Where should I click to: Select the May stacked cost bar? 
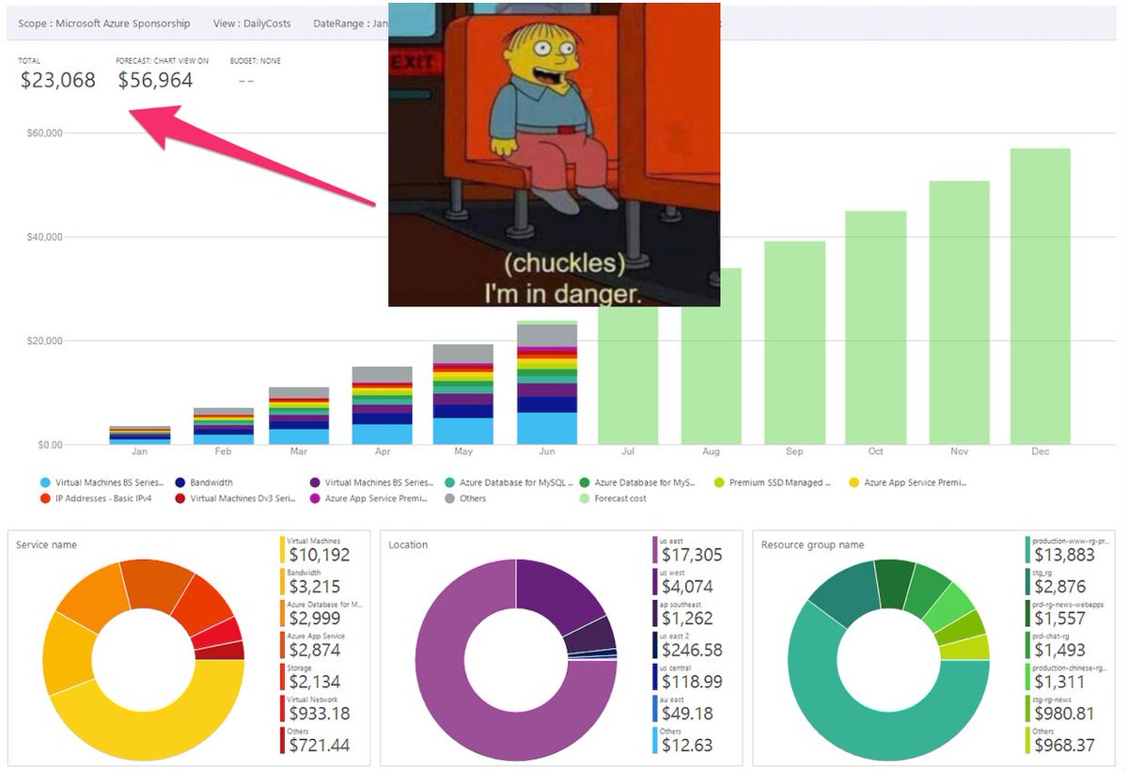pos(463,394)
